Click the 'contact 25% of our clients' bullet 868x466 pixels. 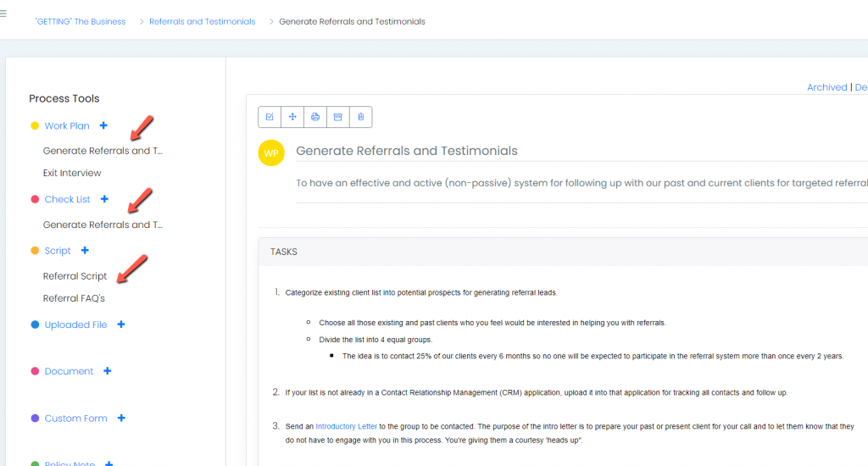coord(593,356)
